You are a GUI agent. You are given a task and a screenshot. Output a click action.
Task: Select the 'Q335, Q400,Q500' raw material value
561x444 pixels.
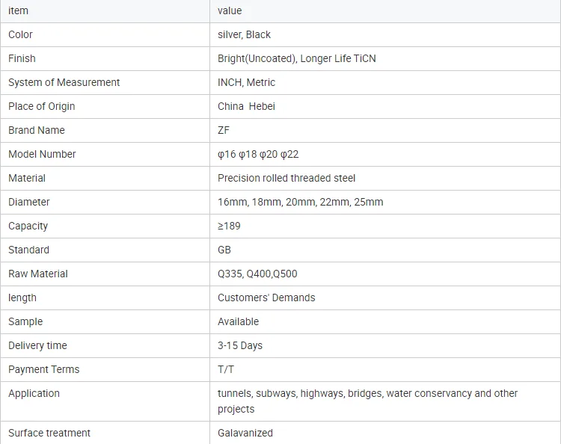pos(257,274)
